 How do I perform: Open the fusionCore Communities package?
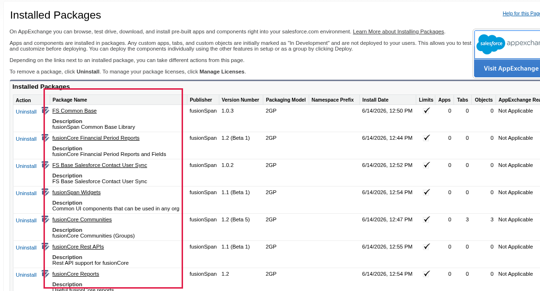tap(82, 219)
